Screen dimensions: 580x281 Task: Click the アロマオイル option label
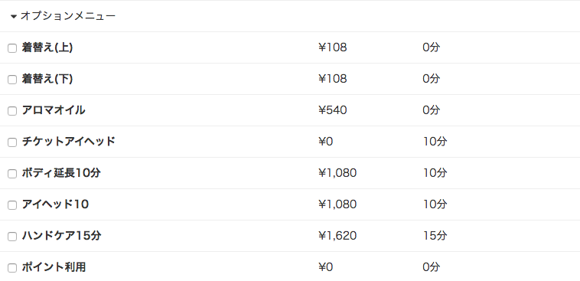point(54,110)
